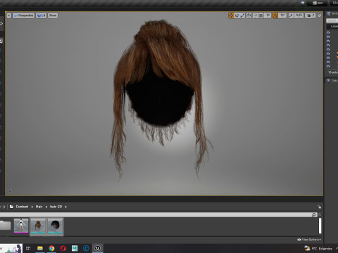Screen dimensions: 338x253
Task: Open the weather widget on taskbar
Action: 318,249
